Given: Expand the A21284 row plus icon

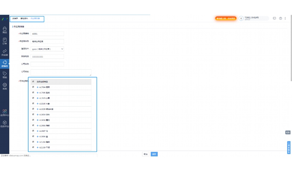Looking at the screenshot, I should tap(38, 142).
